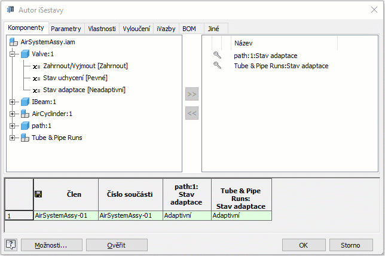Click the path:1: Stav adaptace column header
Image resolution: width=385 pixels, height=256 pixels.
pos(187,194)
